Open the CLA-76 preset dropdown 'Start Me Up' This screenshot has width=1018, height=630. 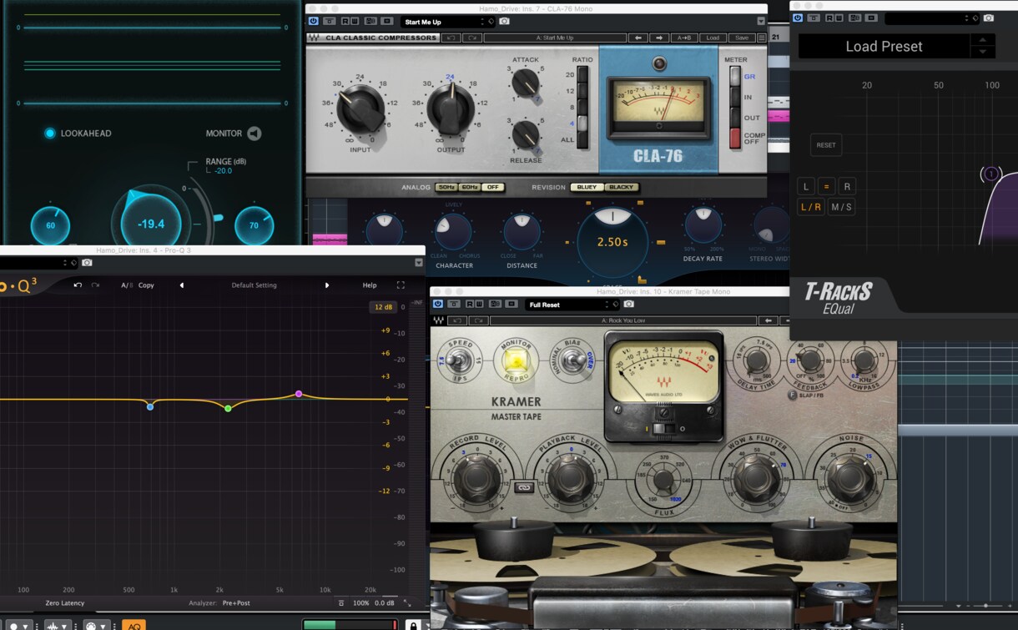(x=448, y=22)
